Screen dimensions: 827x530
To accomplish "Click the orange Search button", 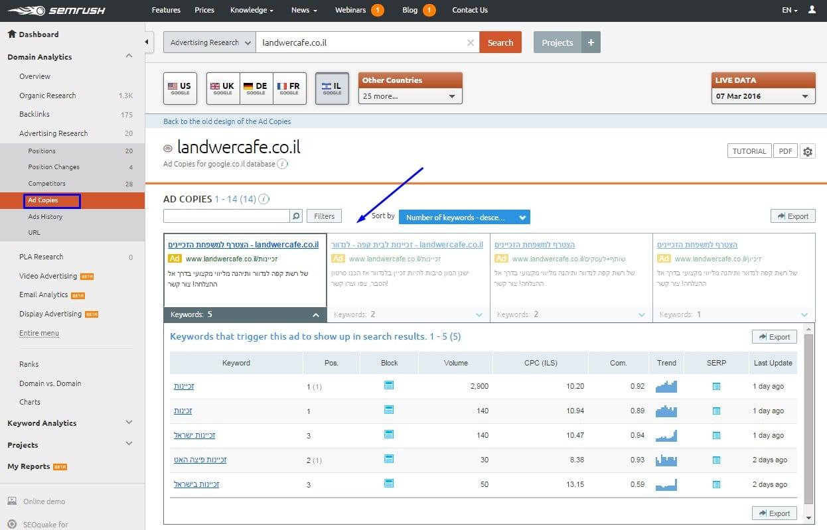I will (500, 42).
